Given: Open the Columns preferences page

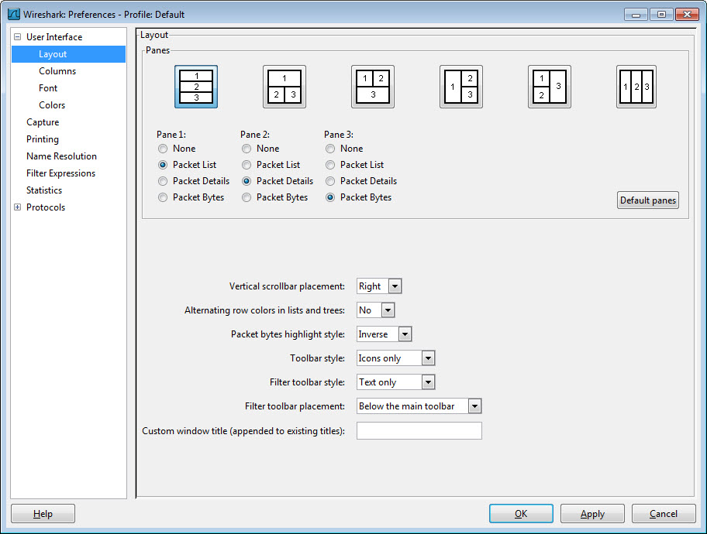Looking at the screenshot, I should (x=57, y=71).
